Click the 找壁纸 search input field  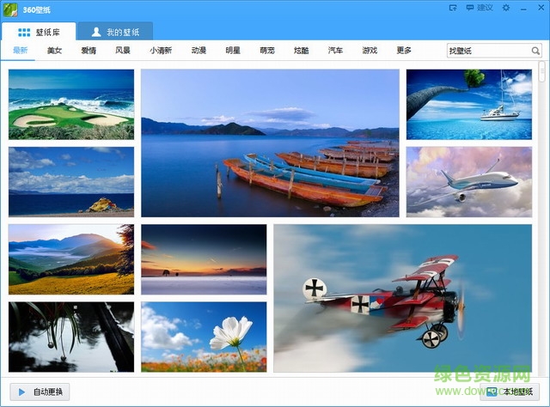point(486,52)
